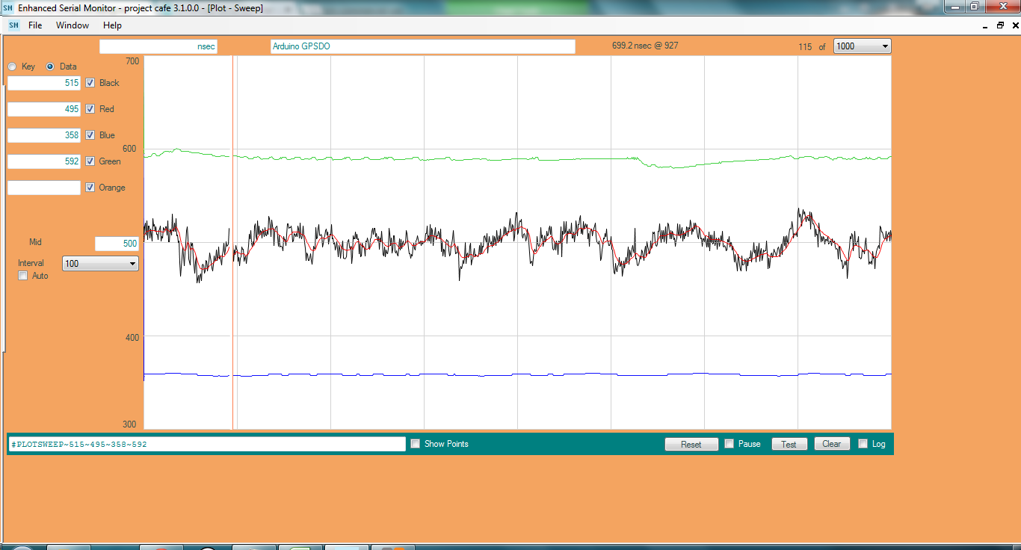Click the Enhanced Serial Monitor title bar icon
This screenshot has height=550, width=1021.
pyautogui.click(x=7, y=7)
